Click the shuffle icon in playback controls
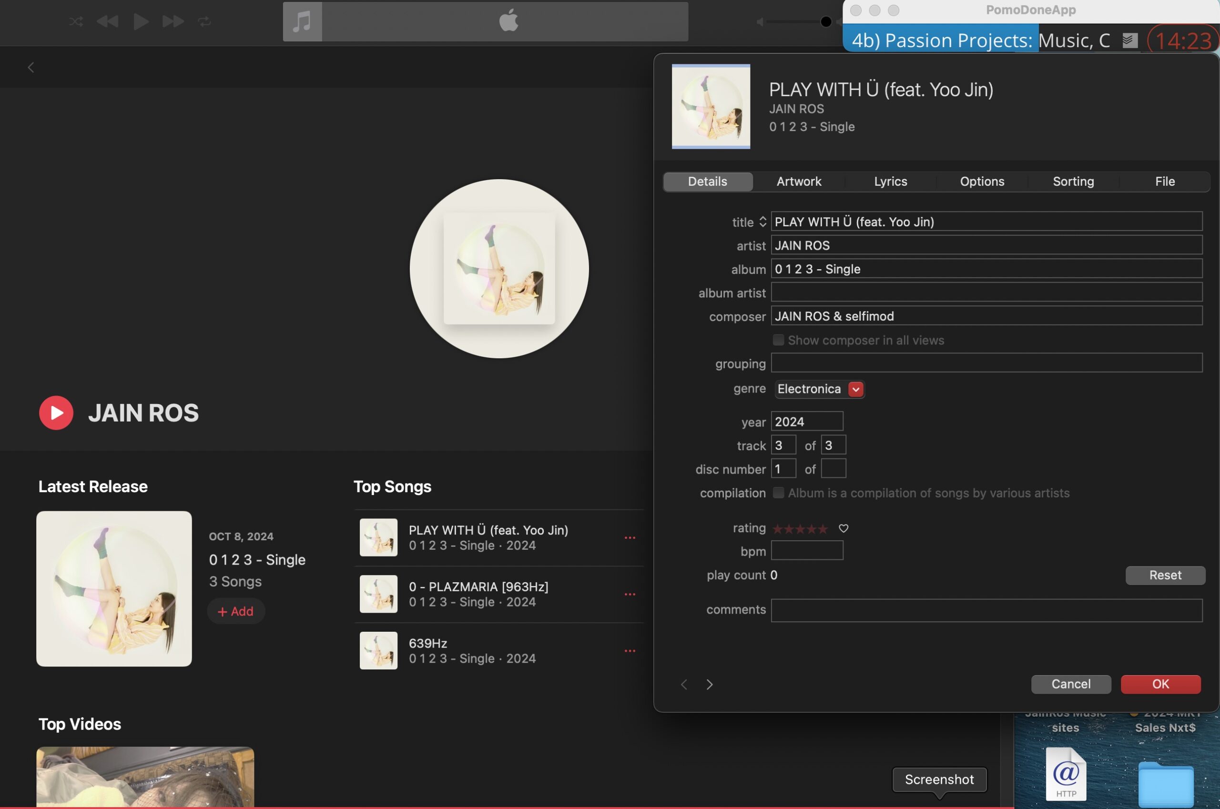Viewport: 1220px width, 809px height. 76,21
